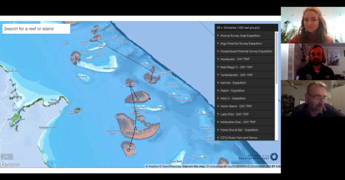The height and width of the screenshot is (180, 345).
Task: Select Lady Elliot - DAY TRIP itinerary
Action: point(245,114)
